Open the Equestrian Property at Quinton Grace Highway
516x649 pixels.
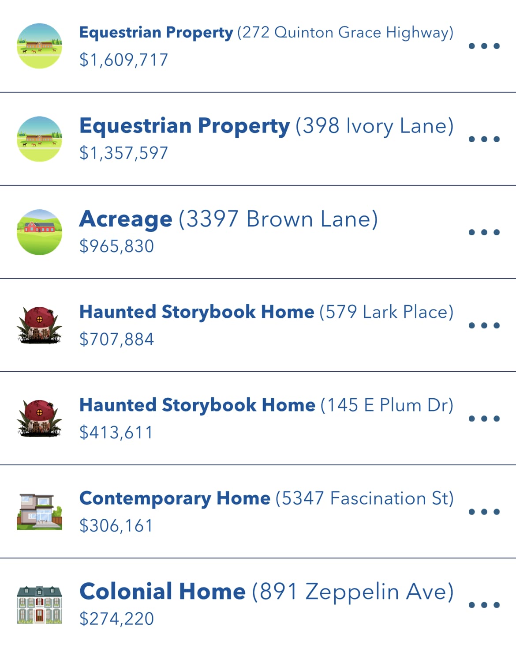pyautogui.click(x=266, y=33)
